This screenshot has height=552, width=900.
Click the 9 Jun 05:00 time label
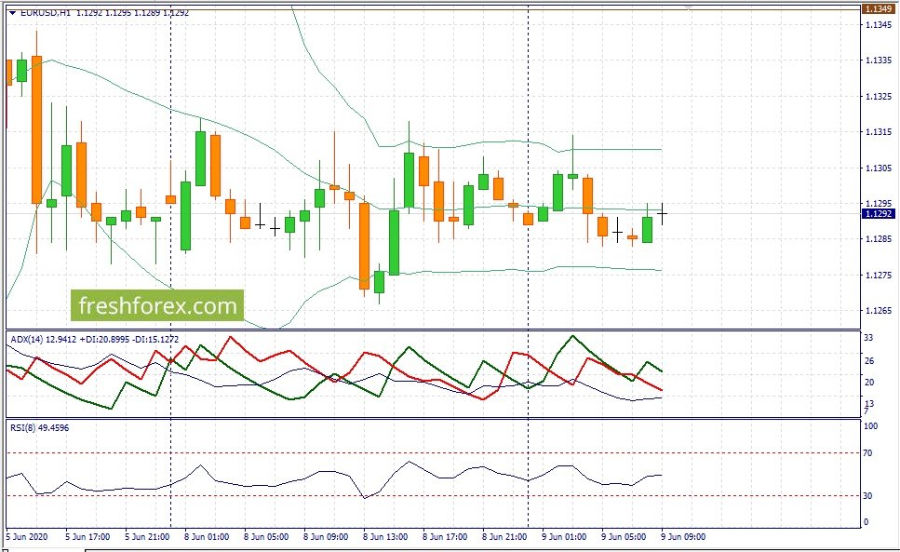point(624,537)
